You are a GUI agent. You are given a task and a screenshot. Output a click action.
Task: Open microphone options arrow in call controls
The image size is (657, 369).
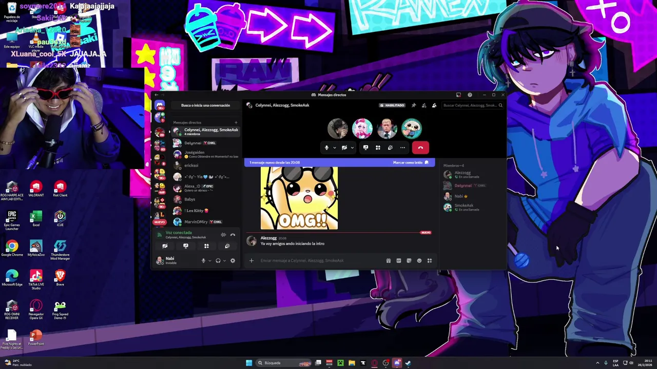pos(334,148)
